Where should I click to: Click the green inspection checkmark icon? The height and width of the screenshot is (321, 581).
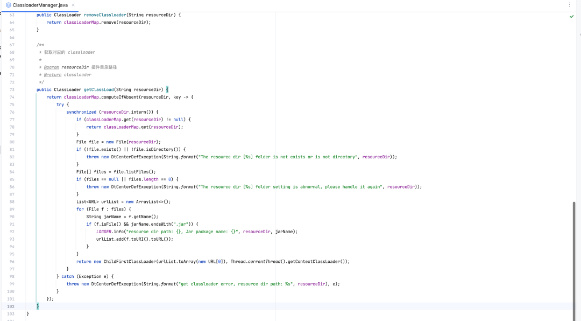click(x=571, y=17)
